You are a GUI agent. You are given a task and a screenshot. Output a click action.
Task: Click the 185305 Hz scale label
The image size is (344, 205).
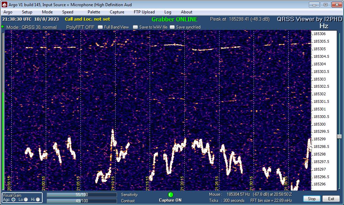click(x=320, y=49)
